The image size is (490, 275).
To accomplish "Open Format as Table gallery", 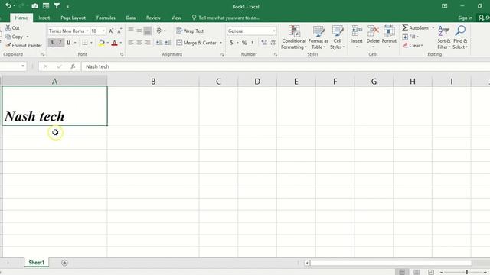I will 318,37.
